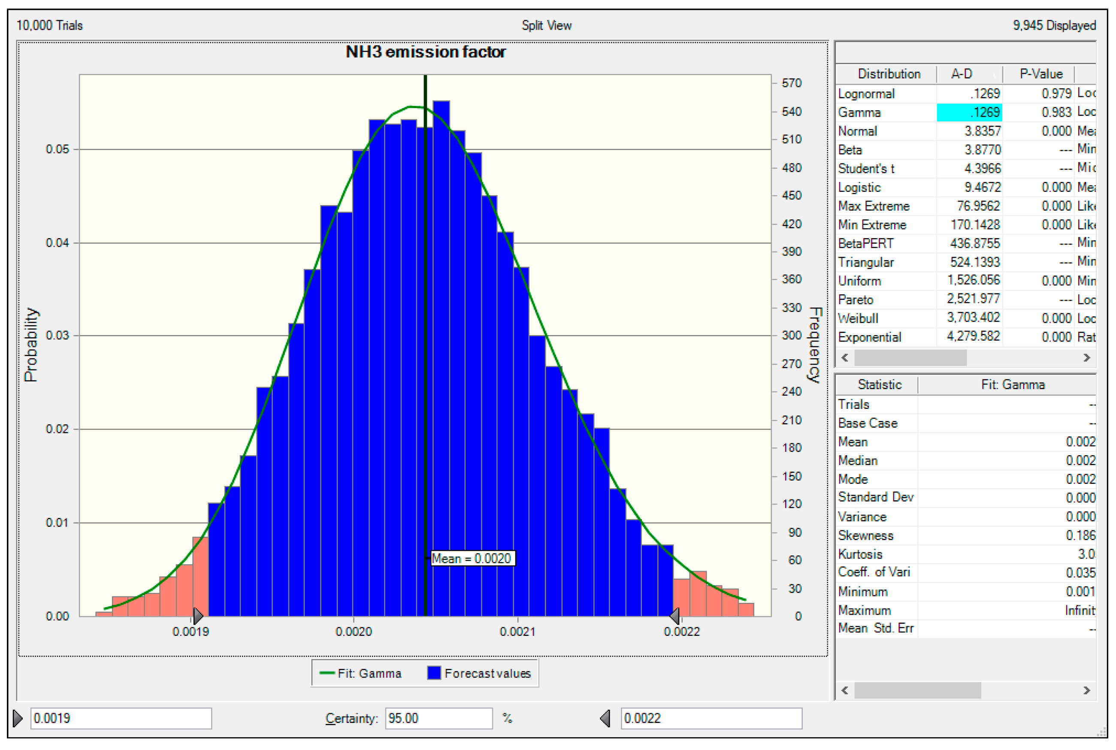Click the blue Forecast values legend swatch

(x=433, y=673)
